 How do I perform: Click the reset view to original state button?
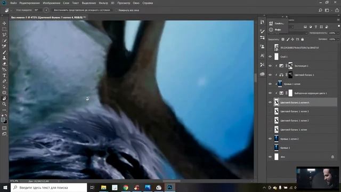82,10
